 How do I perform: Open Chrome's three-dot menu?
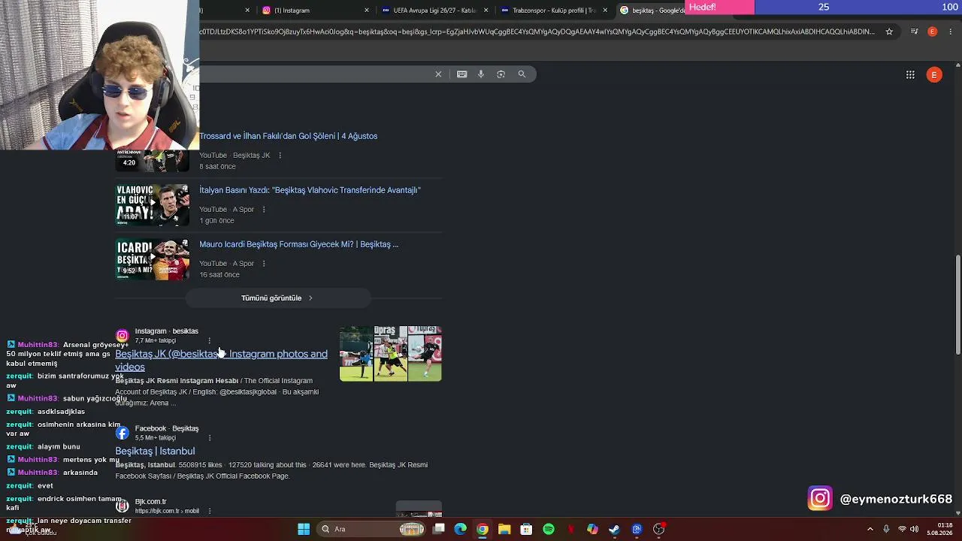tap(951, 32)
